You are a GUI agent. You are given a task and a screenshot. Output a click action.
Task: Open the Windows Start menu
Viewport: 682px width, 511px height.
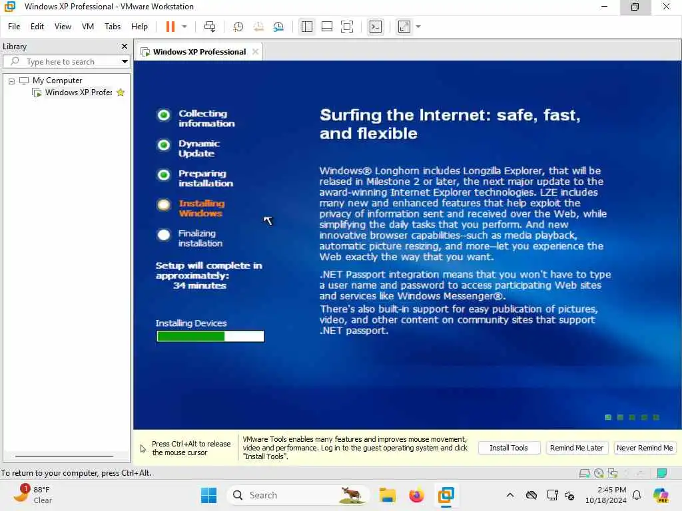pyautogui.click(x=208, y=495)
